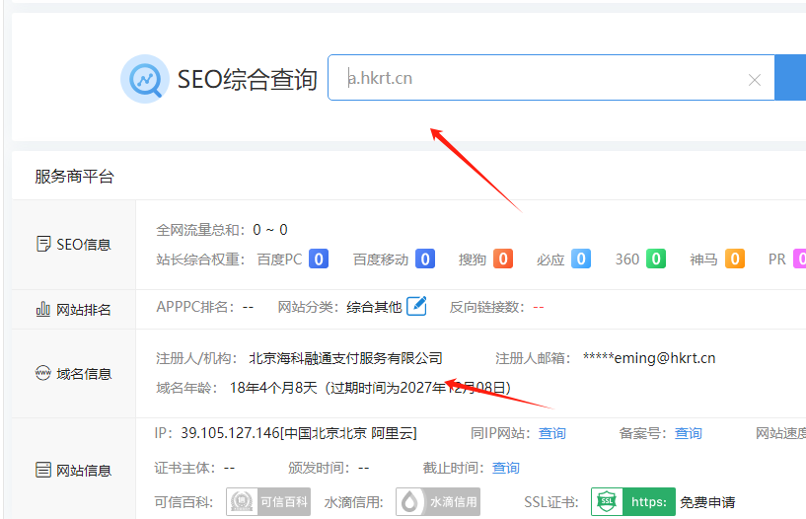The image size is (806, 519).
Task: Open the 服务商平台 section header
Action: 75,177
